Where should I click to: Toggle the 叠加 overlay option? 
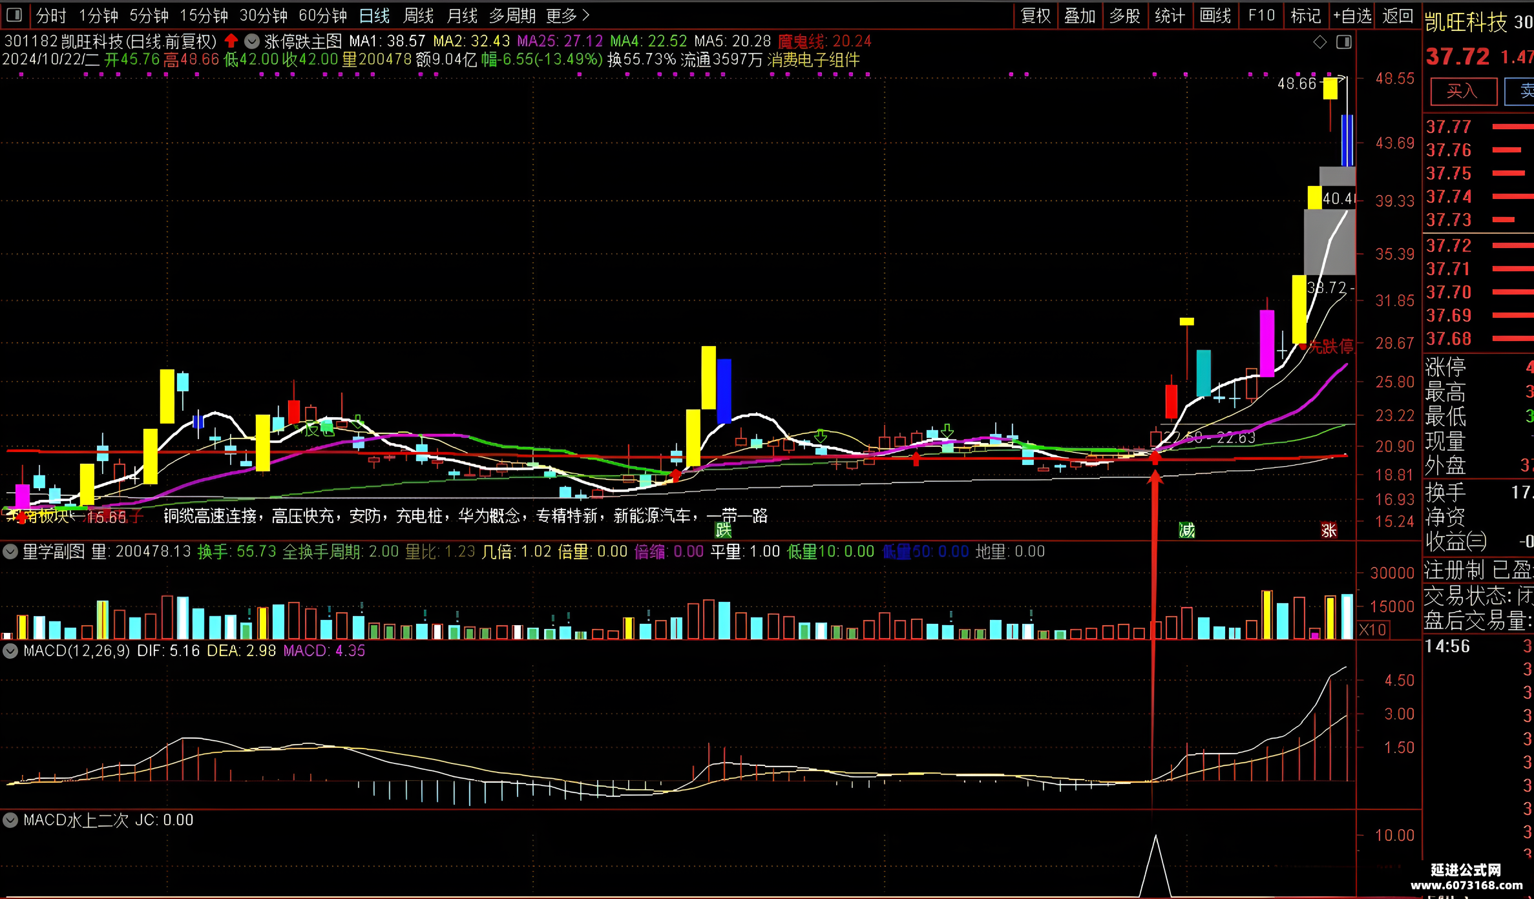(1080, 15)
